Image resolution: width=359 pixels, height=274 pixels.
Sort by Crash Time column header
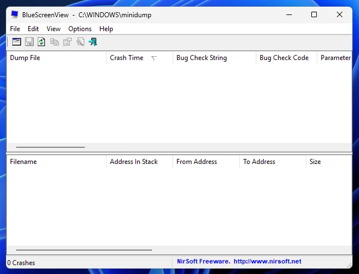tap(139, 58)
